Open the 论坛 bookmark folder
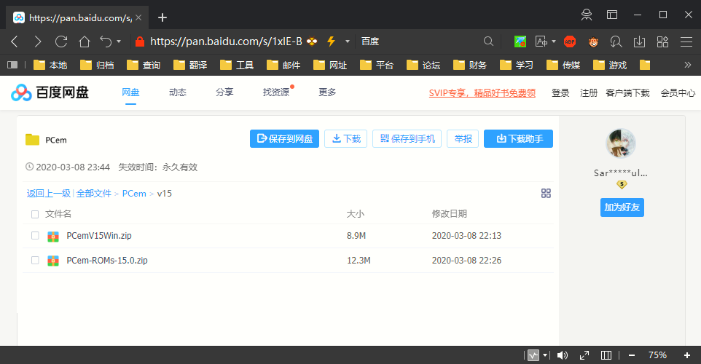The width and height of the screenshot is (701, 364). pos(423,66)
